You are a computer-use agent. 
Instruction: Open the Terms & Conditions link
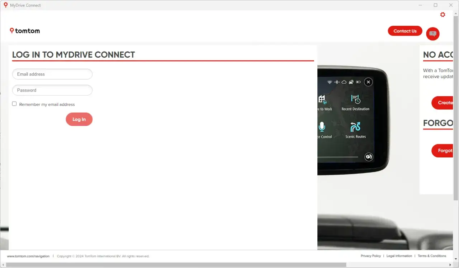(432, 256)
